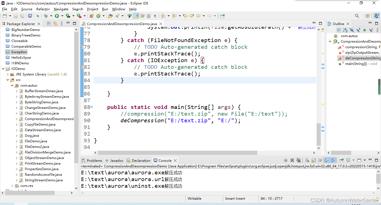Run the CompressionAndDexompressionDemo with the Run icon
Viewport: 381px width, 205px height.
pos(57,16)
